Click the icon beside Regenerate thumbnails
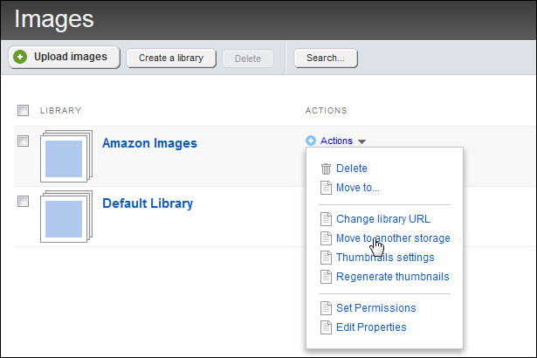This screenshot has width=537, height=358. point(326,277)
